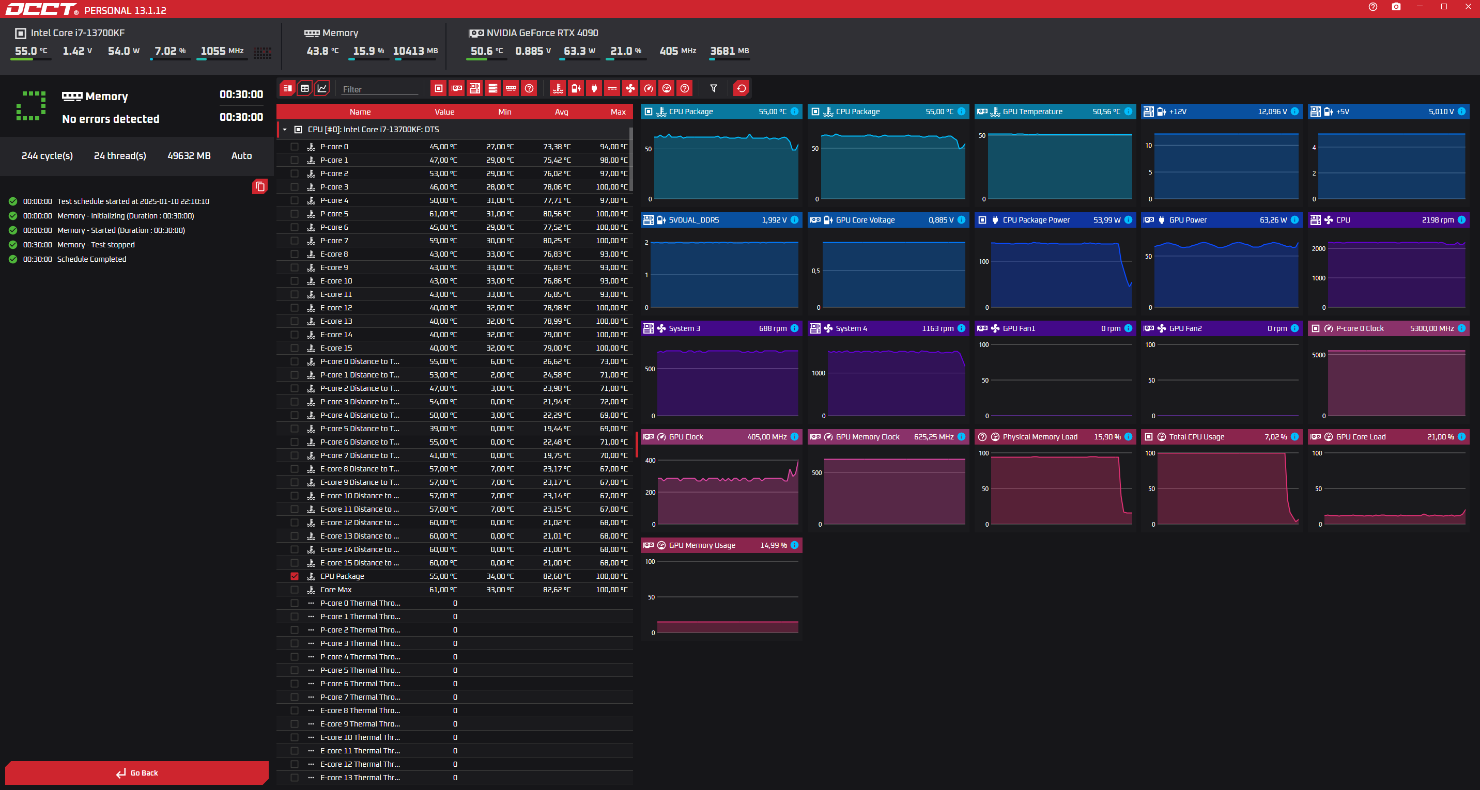Copy test log with clipboard icon
This screenshot has width=1480, height=790.
[x=260, y=186]
